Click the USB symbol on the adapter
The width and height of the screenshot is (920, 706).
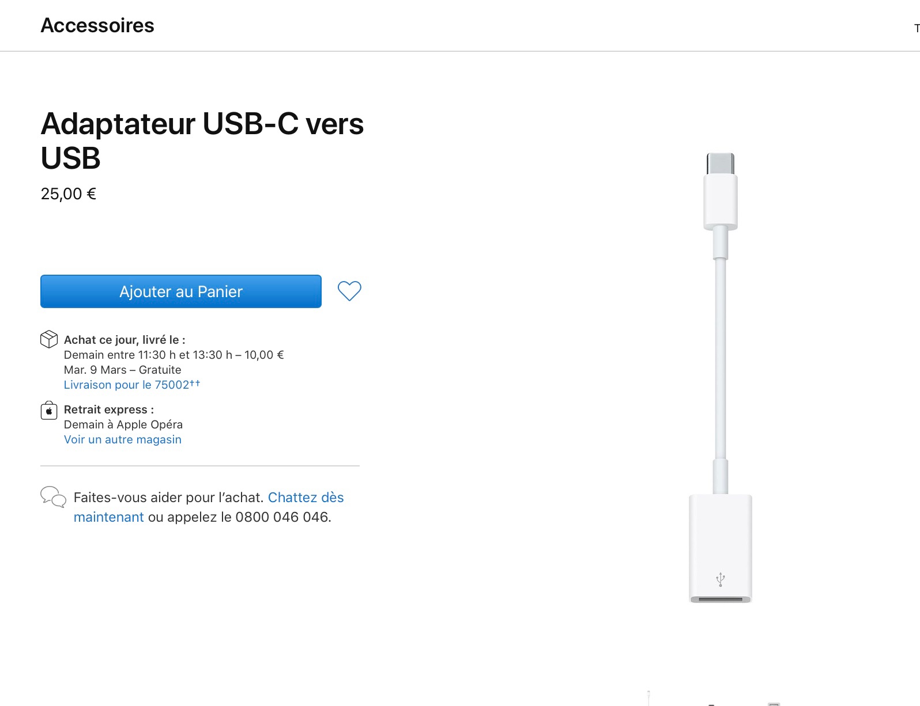720,579
